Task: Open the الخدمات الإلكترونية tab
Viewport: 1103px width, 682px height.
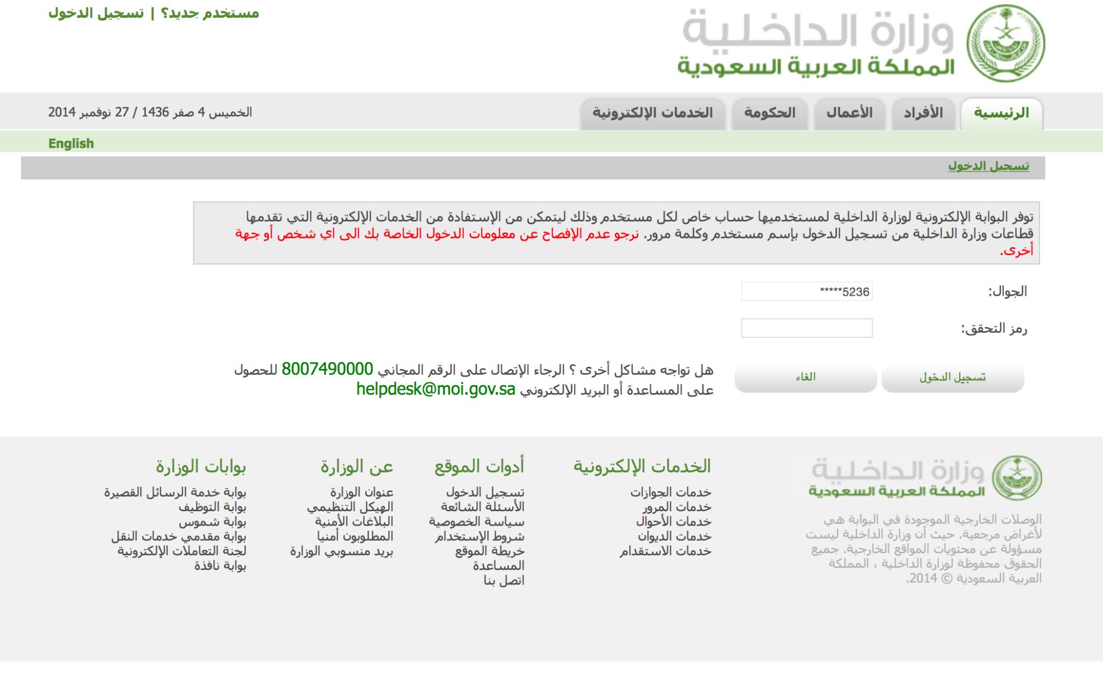Action: tap(653, 113)
